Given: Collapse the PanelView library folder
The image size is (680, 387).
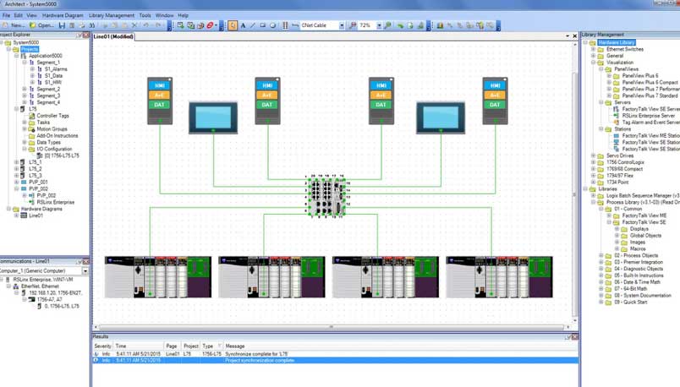Looking at the screenshot, I should (x=600, y=68).
